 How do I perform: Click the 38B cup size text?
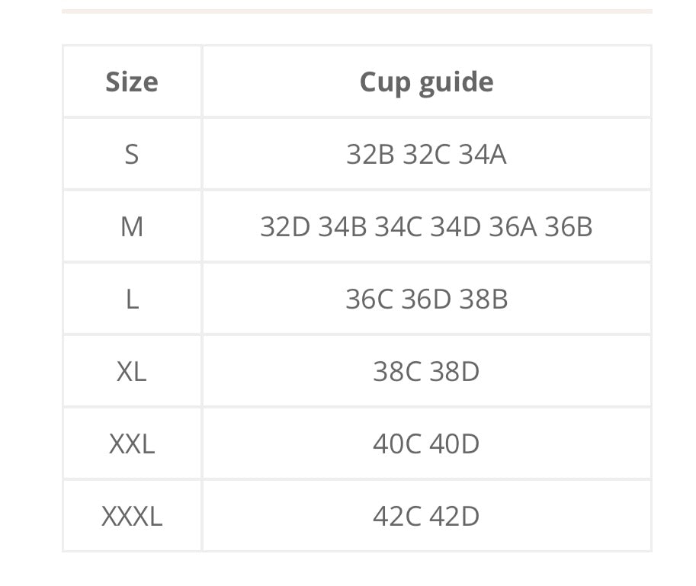point(483,299)
